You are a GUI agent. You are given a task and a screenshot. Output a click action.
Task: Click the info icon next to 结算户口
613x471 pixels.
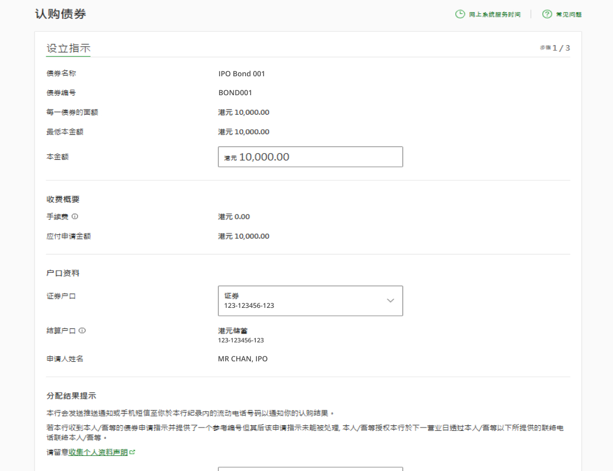(x=82, y=331)
